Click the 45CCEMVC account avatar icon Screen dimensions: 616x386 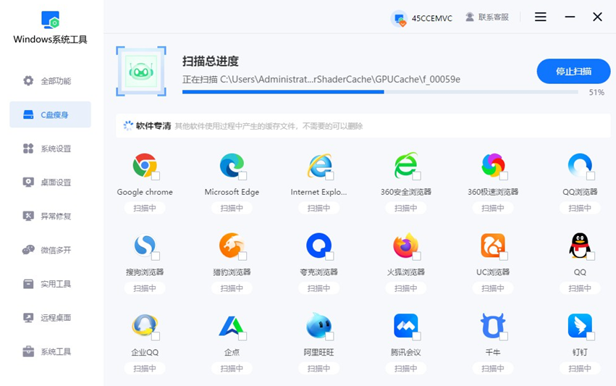pos(399,18)
